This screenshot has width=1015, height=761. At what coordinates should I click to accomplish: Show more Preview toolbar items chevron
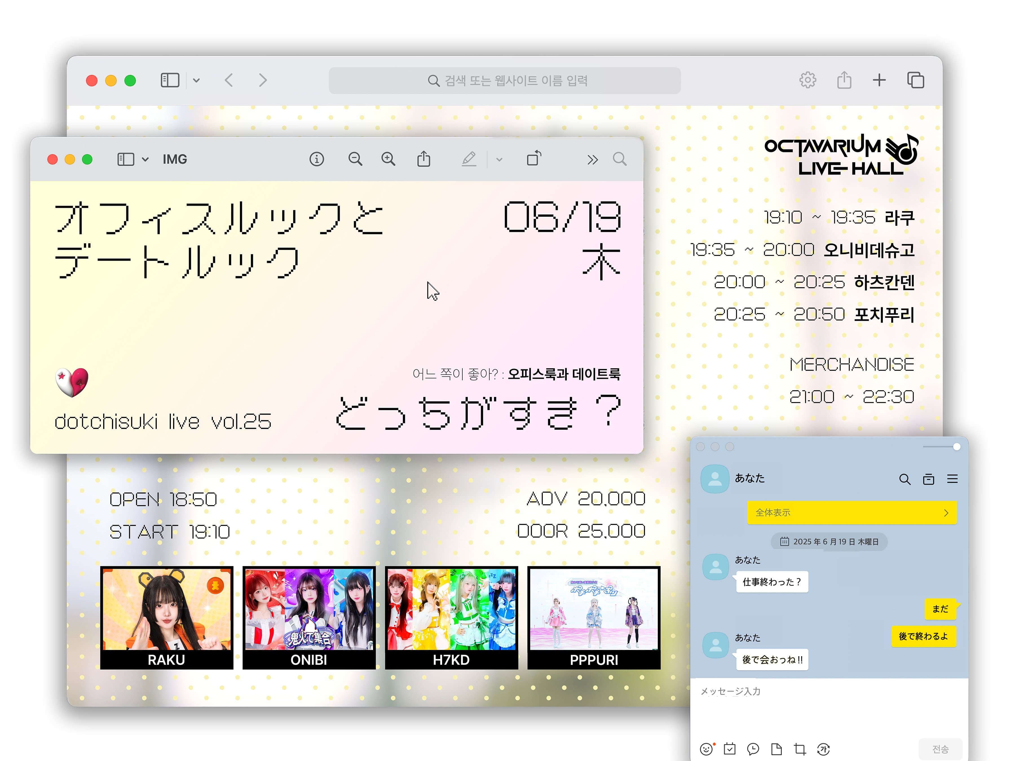pos(592,160)
